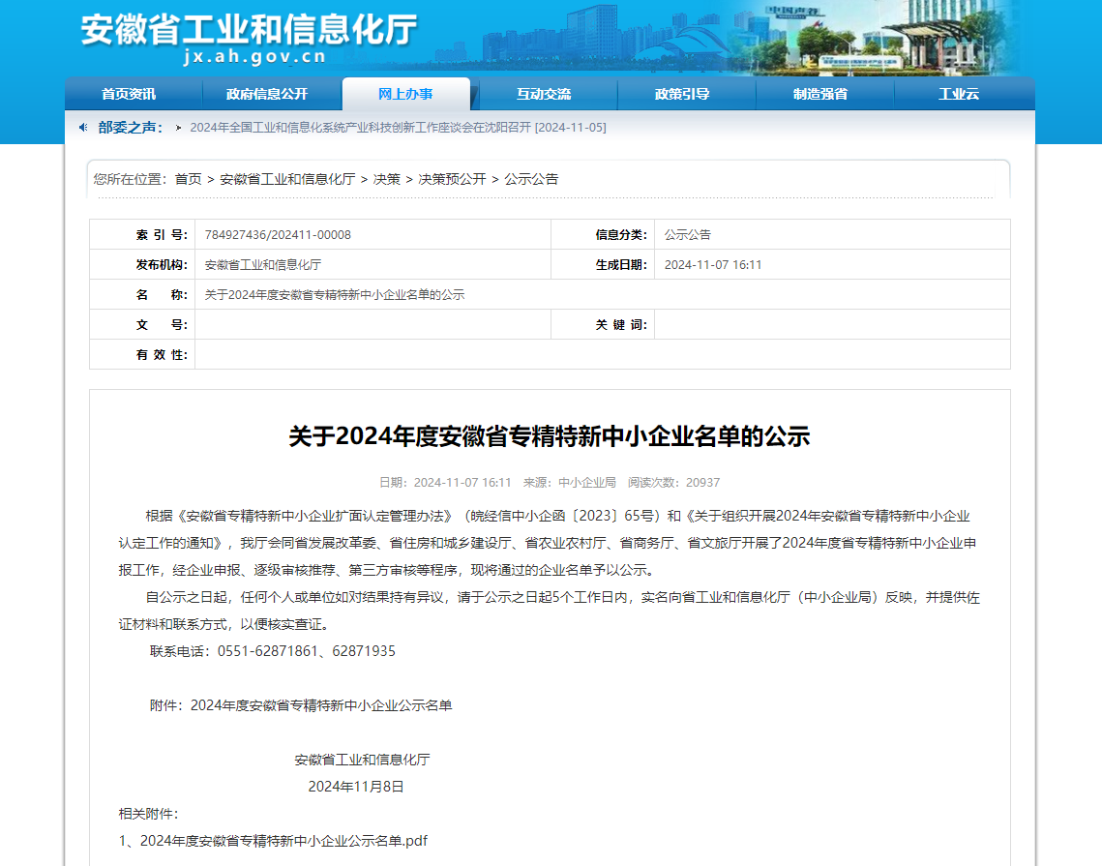Click the jx.ah.gov.cn site address text

coord(254,56)
